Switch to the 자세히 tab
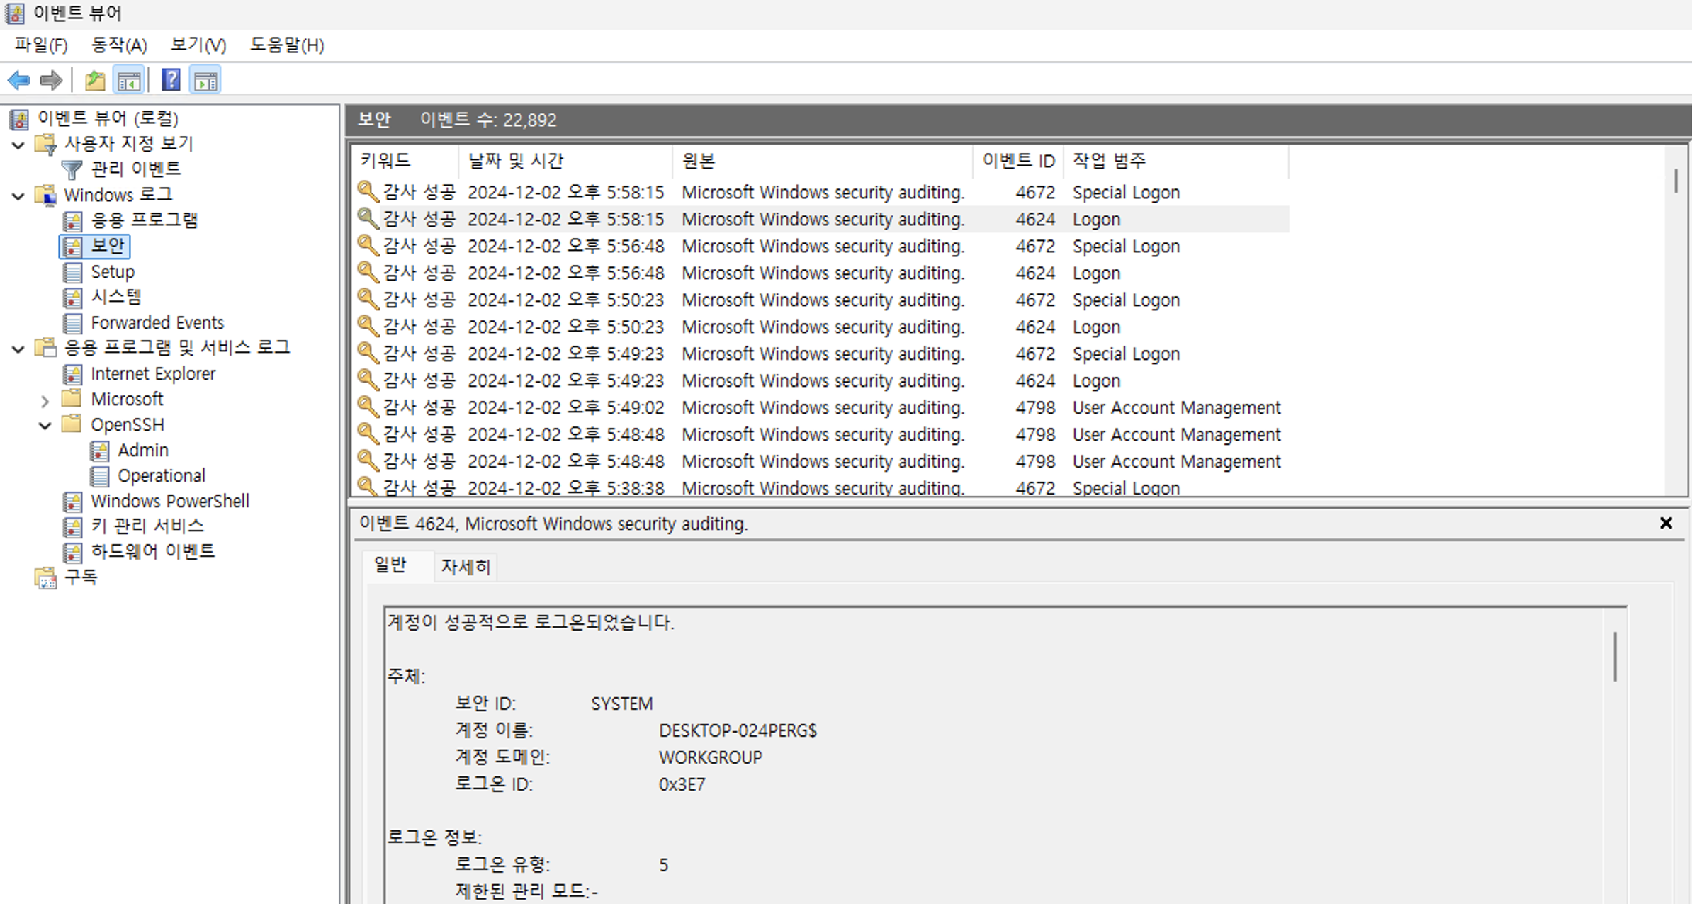Screen dimensions: 1692x904 pyautogui.click(x=465, y=566)
